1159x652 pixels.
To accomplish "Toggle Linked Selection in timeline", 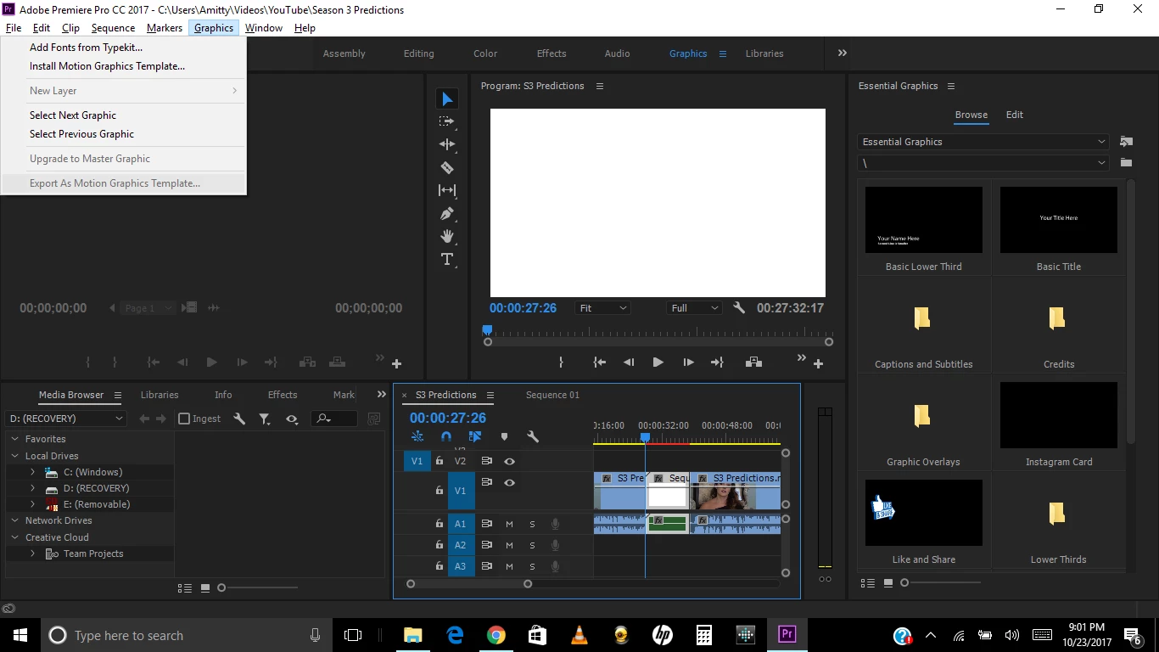I will pyautogui.click(x=475, y=436).
